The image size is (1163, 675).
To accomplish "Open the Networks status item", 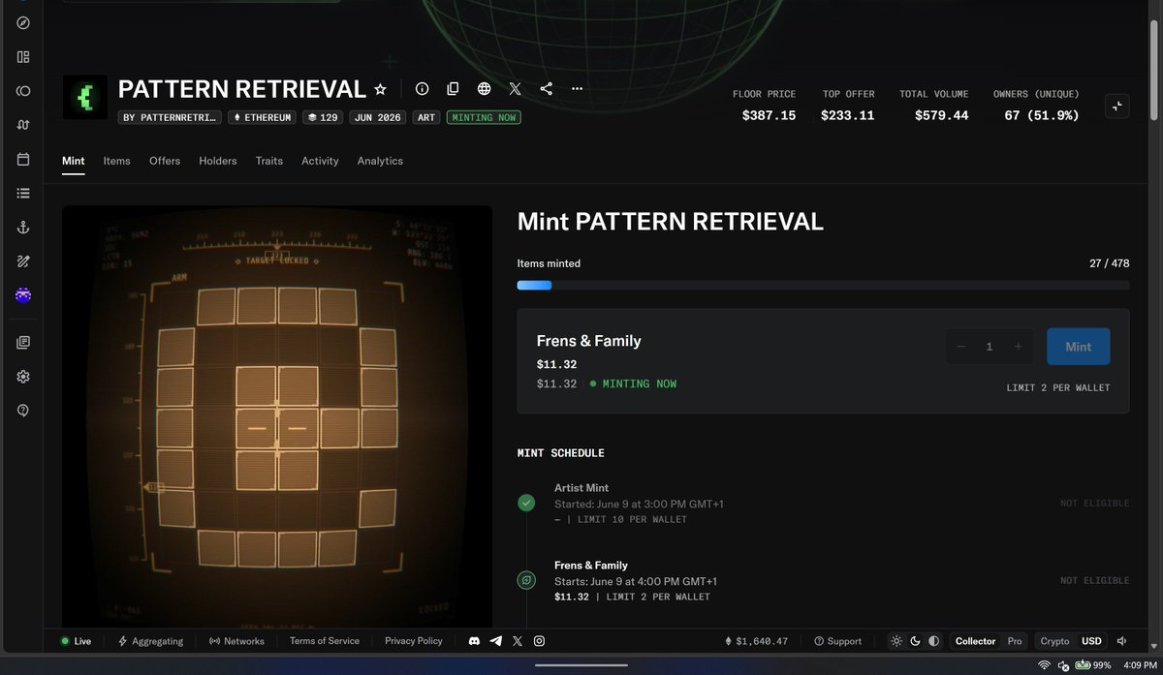I will 236,641.
